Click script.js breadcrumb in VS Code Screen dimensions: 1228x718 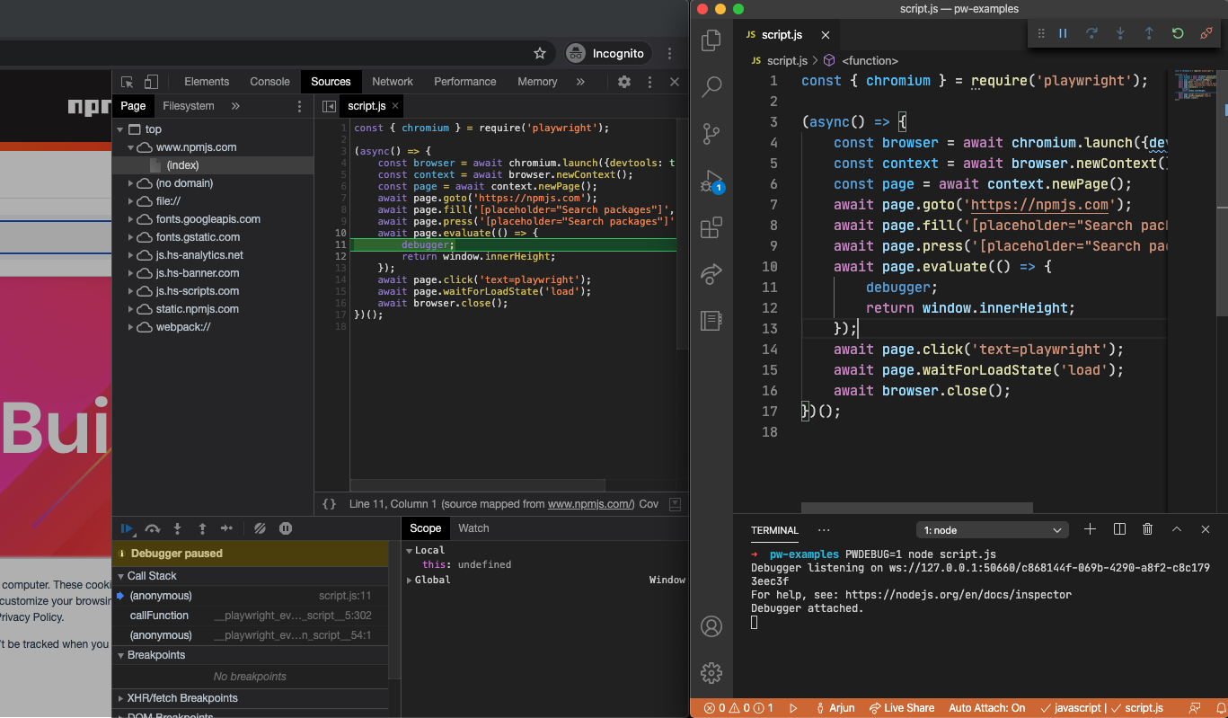pos(786,60)
